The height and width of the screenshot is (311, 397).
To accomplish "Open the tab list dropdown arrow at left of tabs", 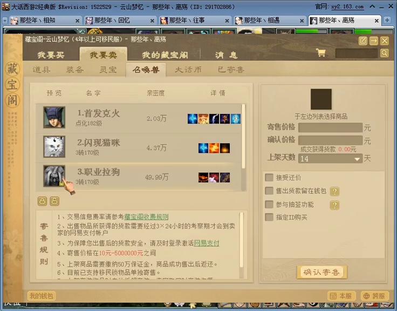I will 5,21.
